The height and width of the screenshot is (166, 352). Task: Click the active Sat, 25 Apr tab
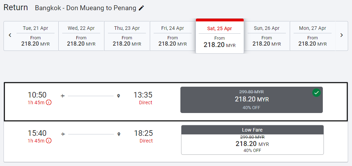[x=220, y=36]
